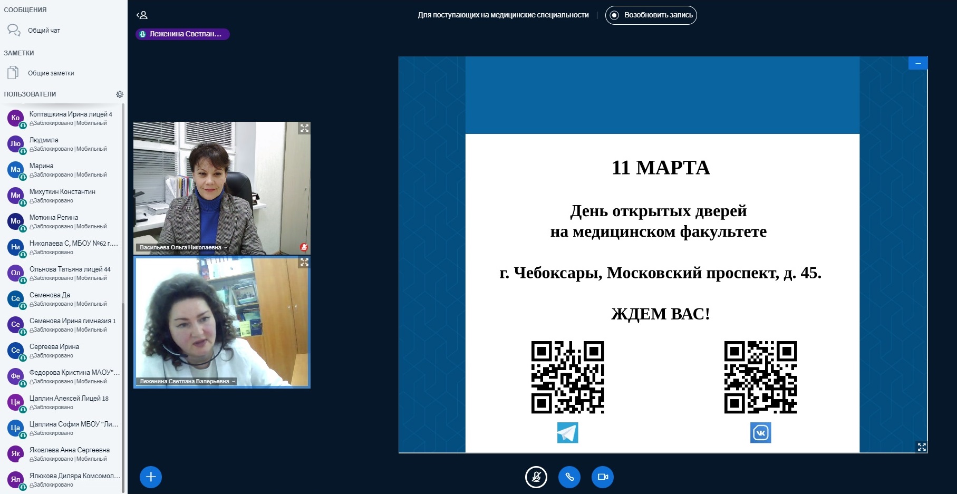The width and height of the screenshot is (957, 494).
Task: Select user Сергеева Ирина
Action: point(62,351)
